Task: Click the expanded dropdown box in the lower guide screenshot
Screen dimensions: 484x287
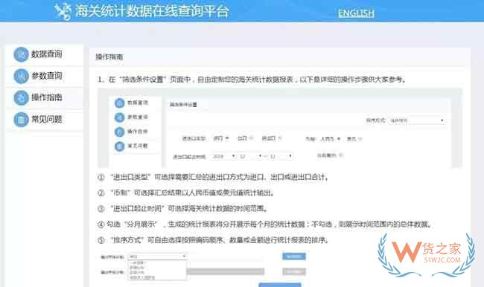Action: point(157,266)
